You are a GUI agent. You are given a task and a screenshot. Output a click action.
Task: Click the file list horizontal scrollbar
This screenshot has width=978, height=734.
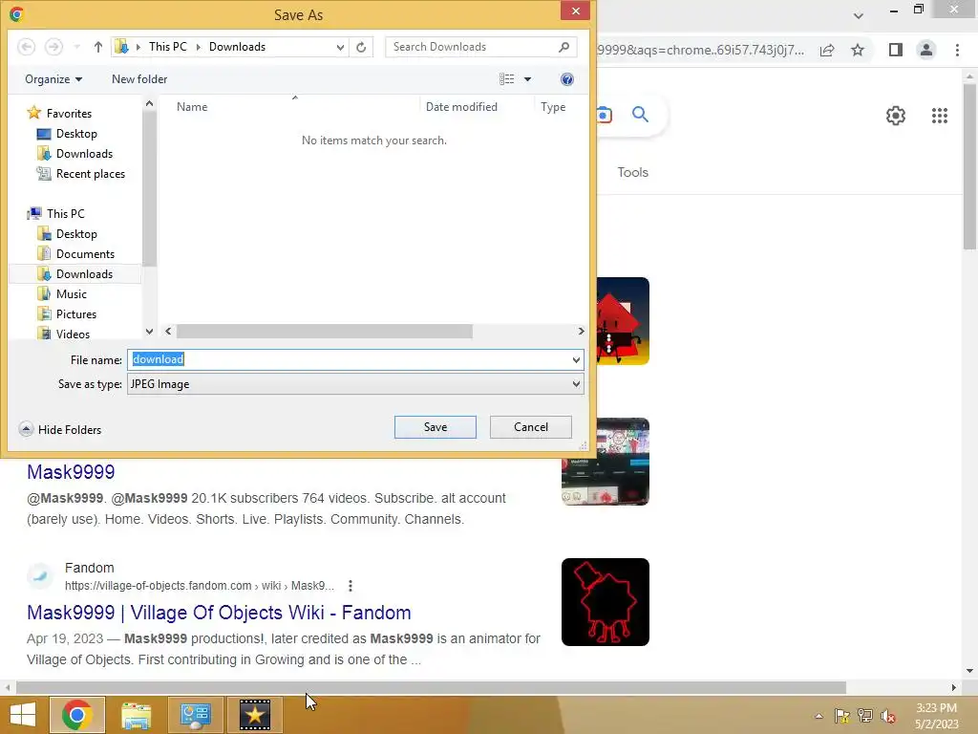coord(325,332)
